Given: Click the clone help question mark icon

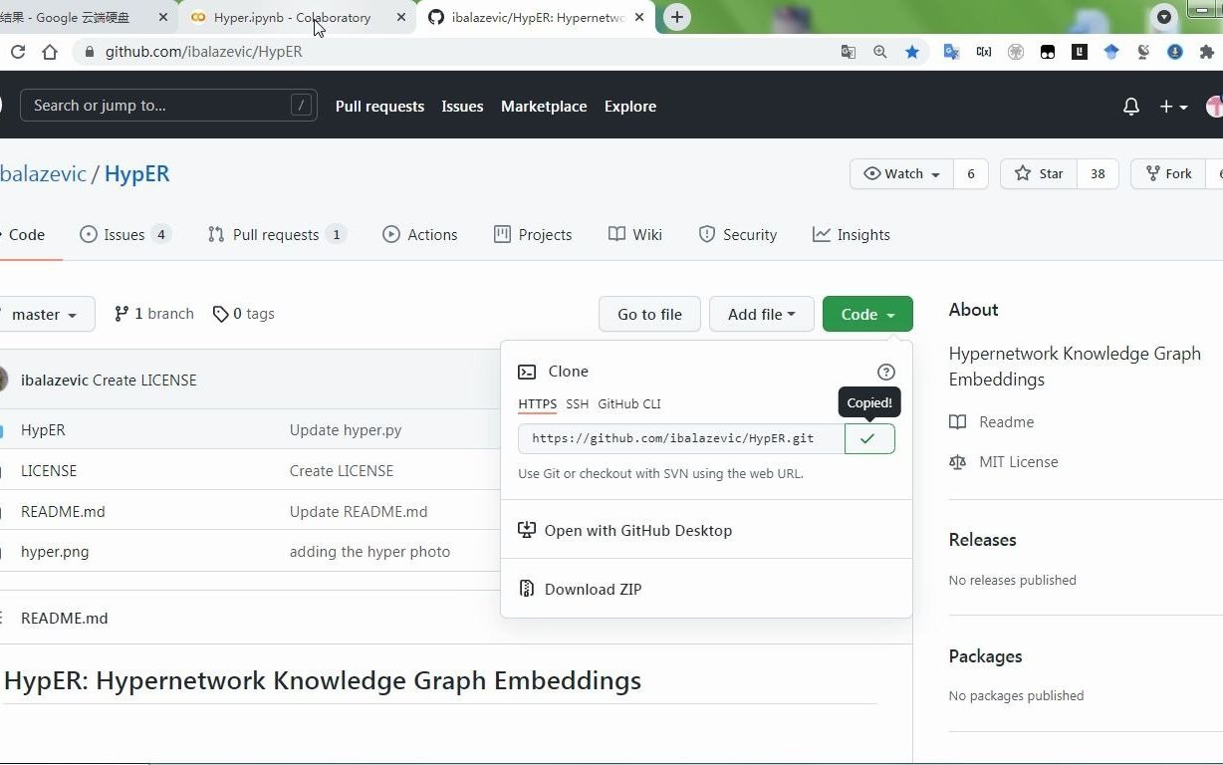Looking at the screenshot, I should 885,372.
